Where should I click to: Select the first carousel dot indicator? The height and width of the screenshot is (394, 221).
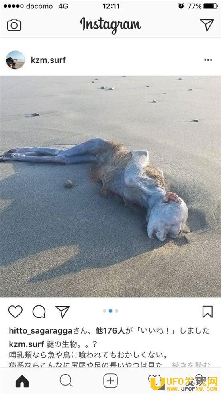[104, 311]
